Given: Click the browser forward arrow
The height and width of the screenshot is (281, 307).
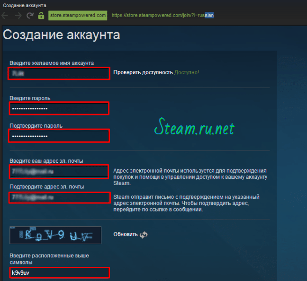Looking at the screenshot, I should coord(18,16).
